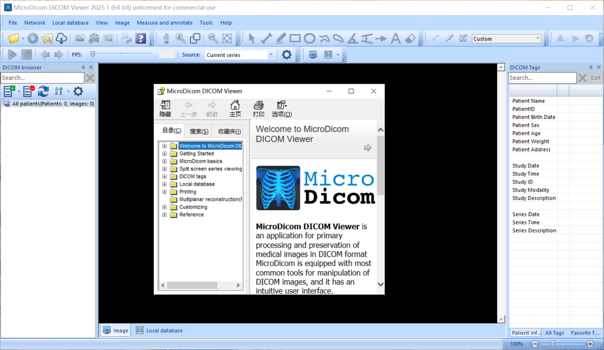Play the current series cine loop
Viewport: 604px width, 350px height.
12,54
